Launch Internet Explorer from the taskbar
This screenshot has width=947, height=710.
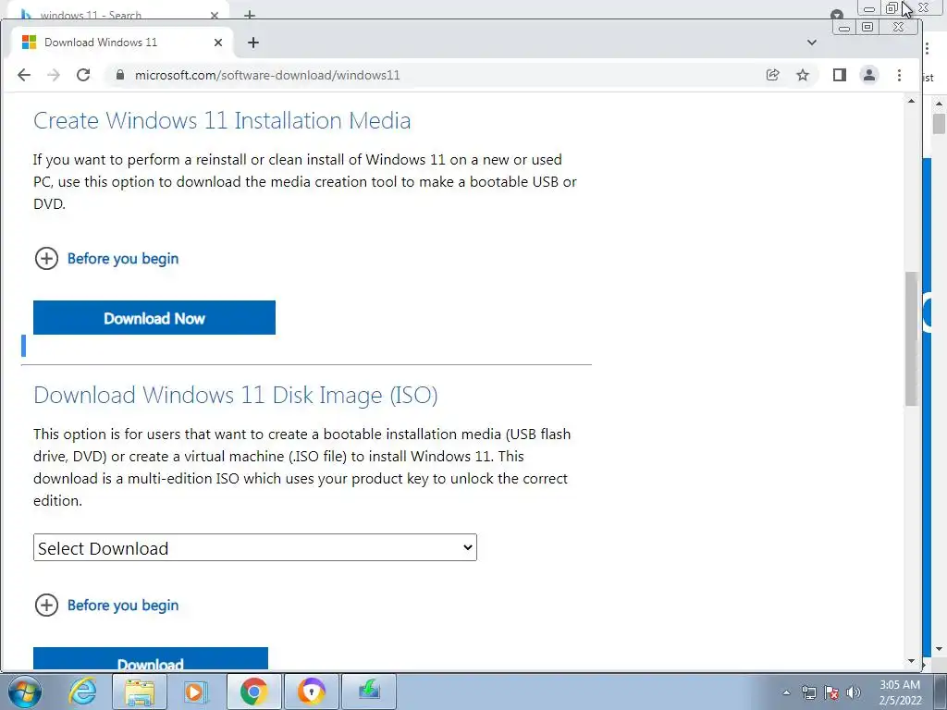point(82,692)
